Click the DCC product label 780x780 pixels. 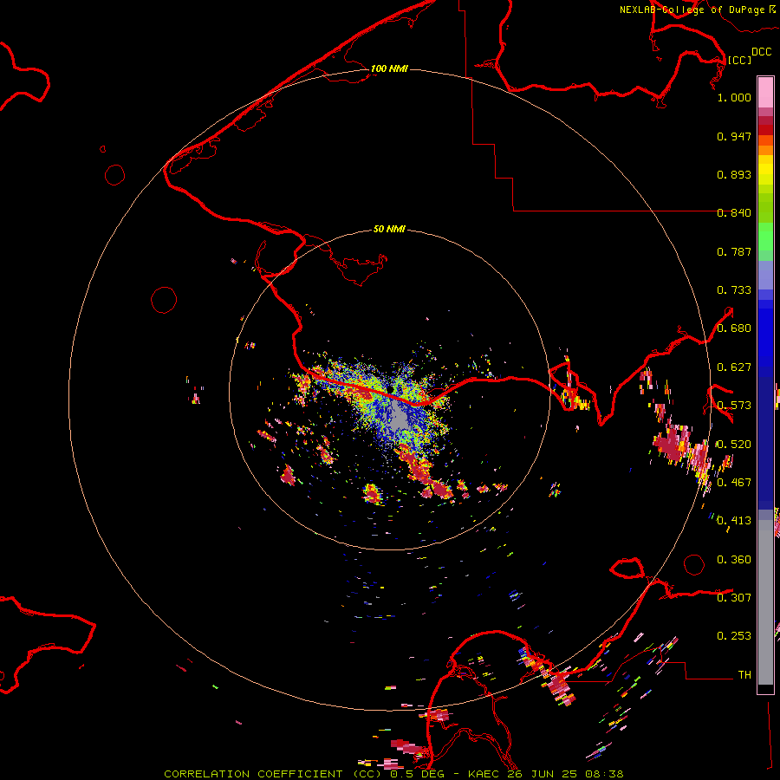click(x=761, y=52)
